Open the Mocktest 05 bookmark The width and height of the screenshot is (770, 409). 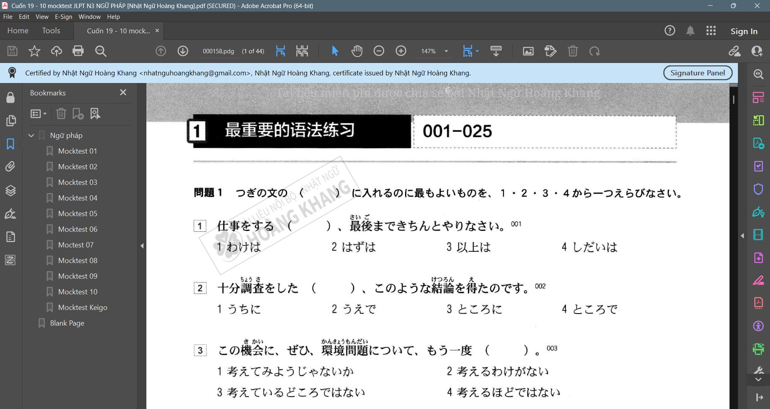77,214
